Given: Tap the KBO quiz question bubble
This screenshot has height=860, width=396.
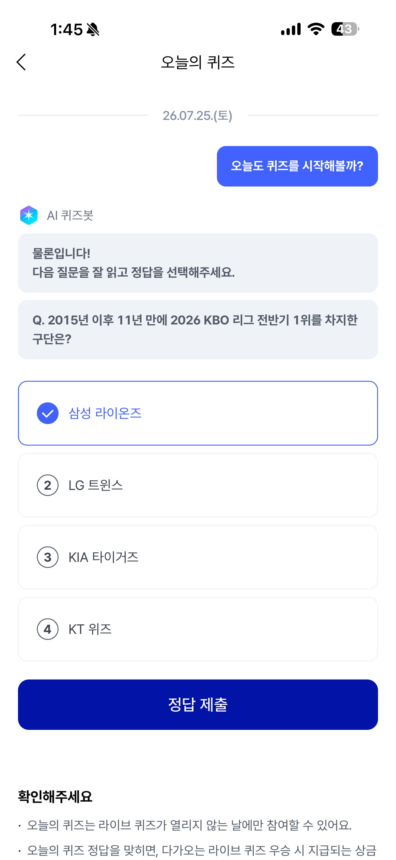Looking at the screenshot, I should 198,330.
